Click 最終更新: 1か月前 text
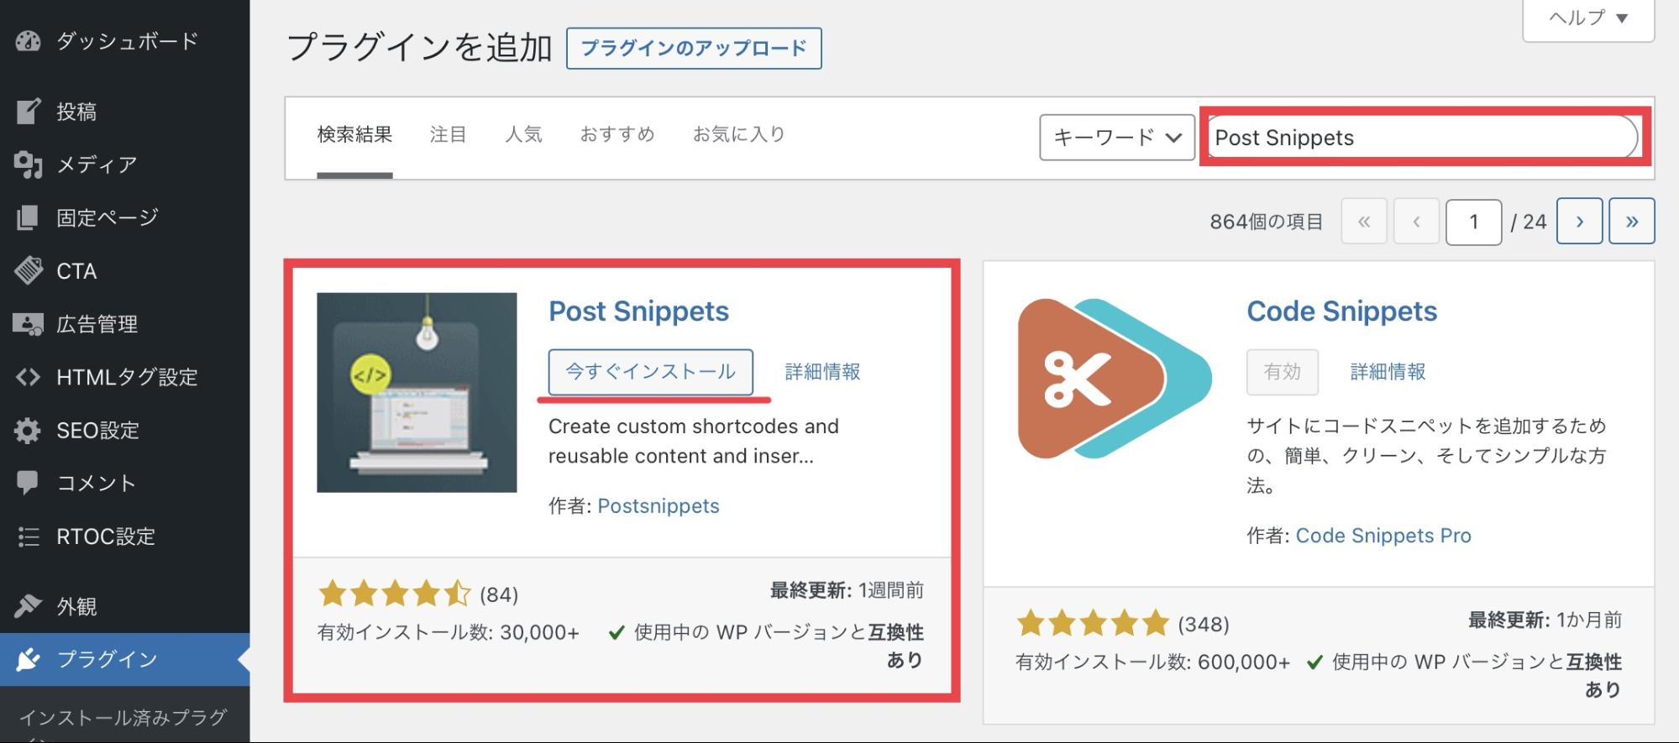Screen dimensions: 1679x743 coord(1545,620)
